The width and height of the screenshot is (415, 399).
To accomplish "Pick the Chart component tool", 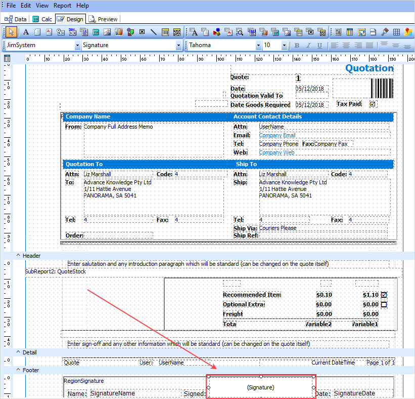I will pyautogui.click(x=118, y=32).
